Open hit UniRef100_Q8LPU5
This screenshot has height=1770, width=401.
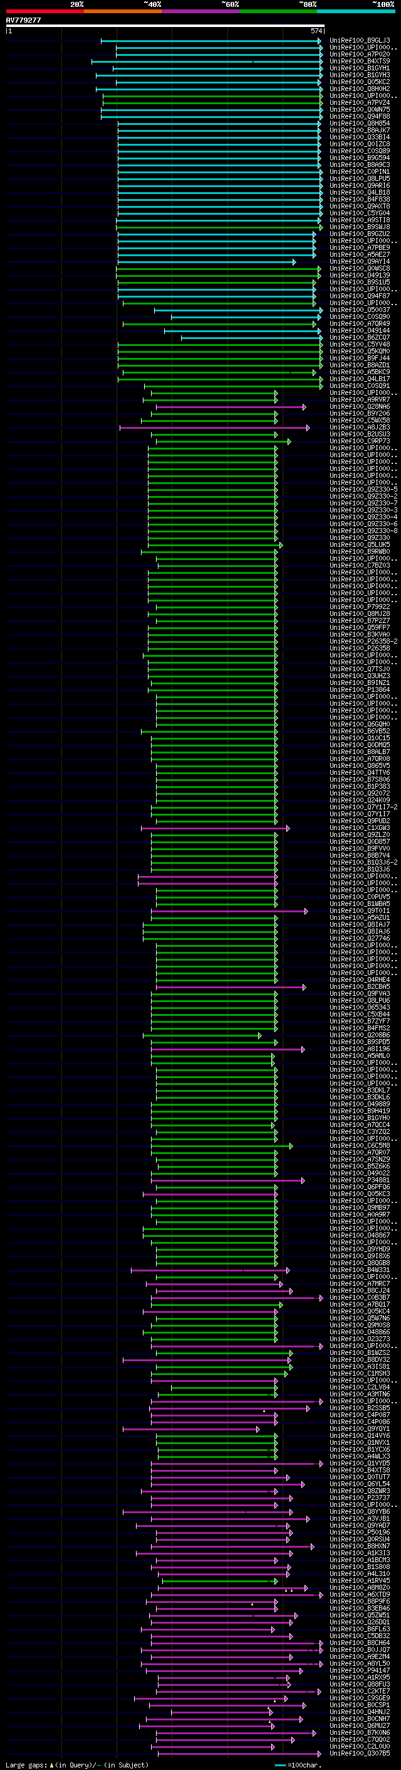coord(360,179)
